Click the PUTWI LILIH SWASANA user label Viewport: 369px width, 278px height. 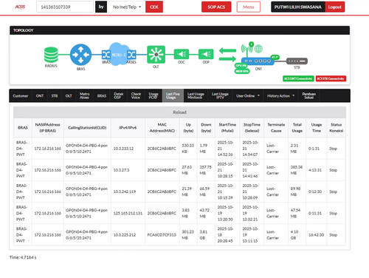(x=298, y=7)
